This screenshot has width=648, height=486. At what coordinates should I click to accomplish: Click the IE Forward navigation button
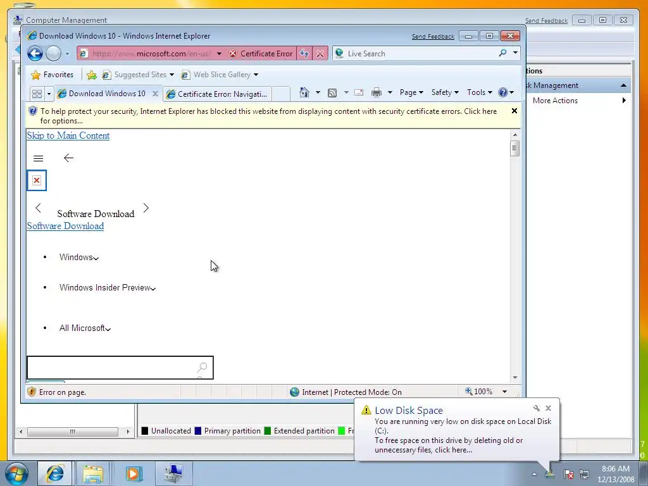click(x=53, y=53)
